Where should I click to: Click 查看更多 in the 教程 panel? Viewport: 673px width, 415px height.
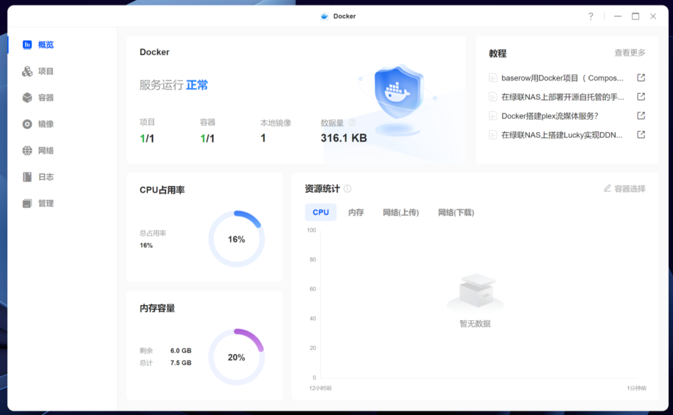point(630,53)
